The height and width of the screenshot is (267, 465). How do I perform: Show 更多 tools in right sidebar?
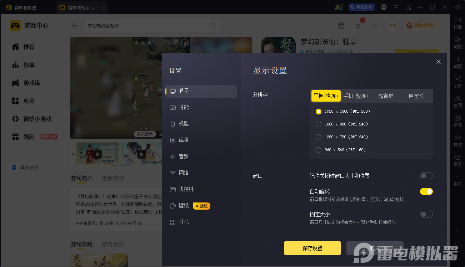[457, 180]
